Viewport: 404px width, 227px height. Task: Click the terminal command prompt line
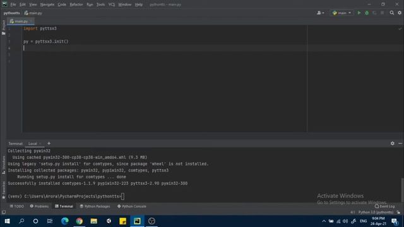point(66,196)
